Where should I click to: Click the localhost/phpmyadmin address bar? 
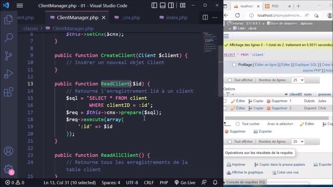coord(279,15)
